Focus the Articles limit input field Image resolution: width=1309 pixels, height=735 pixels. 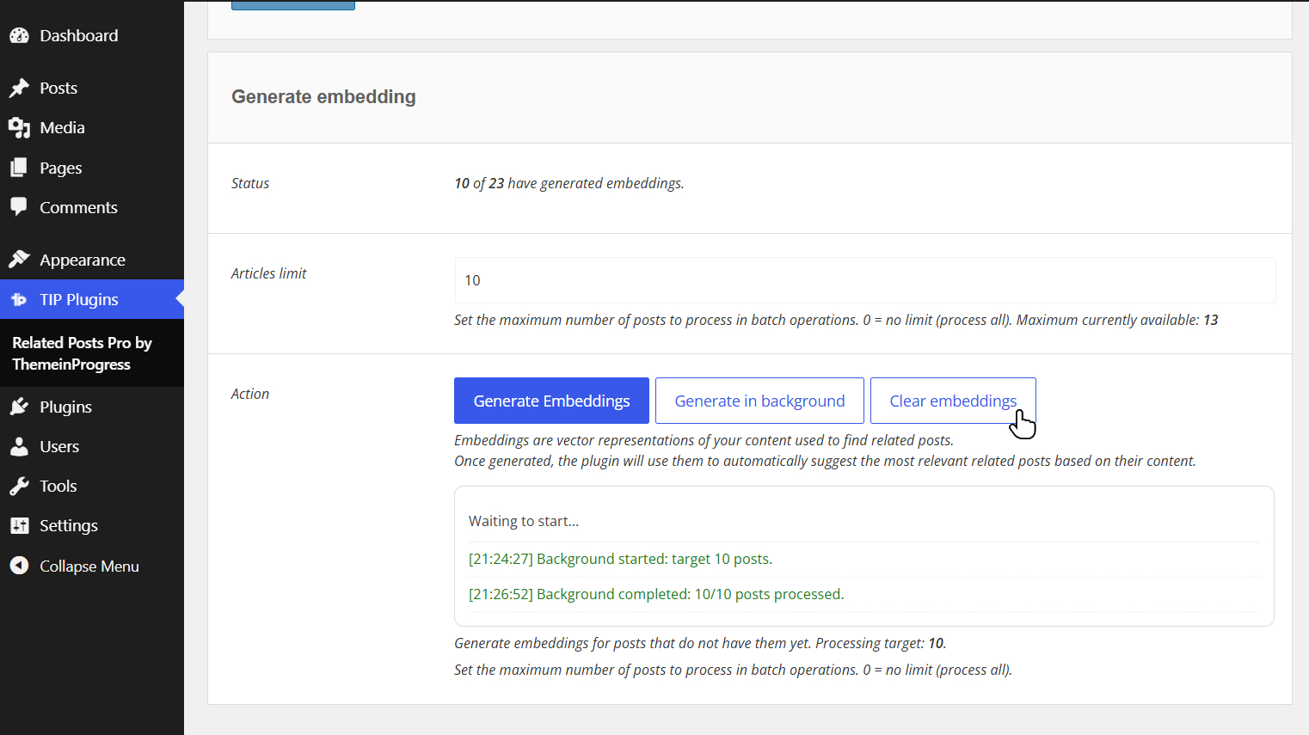click(864, 280)
